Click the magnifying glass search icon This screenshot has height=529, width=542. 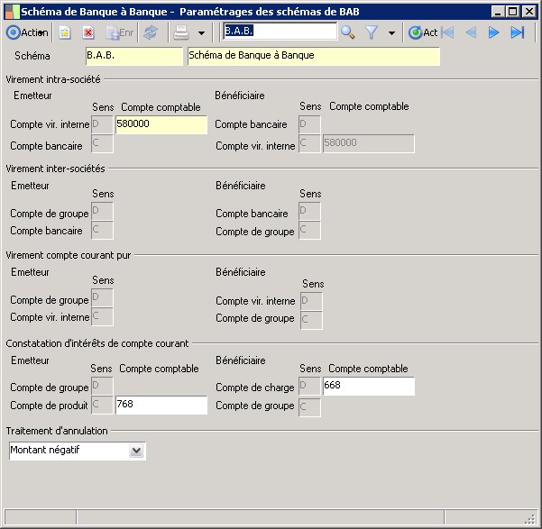[348, 32]
